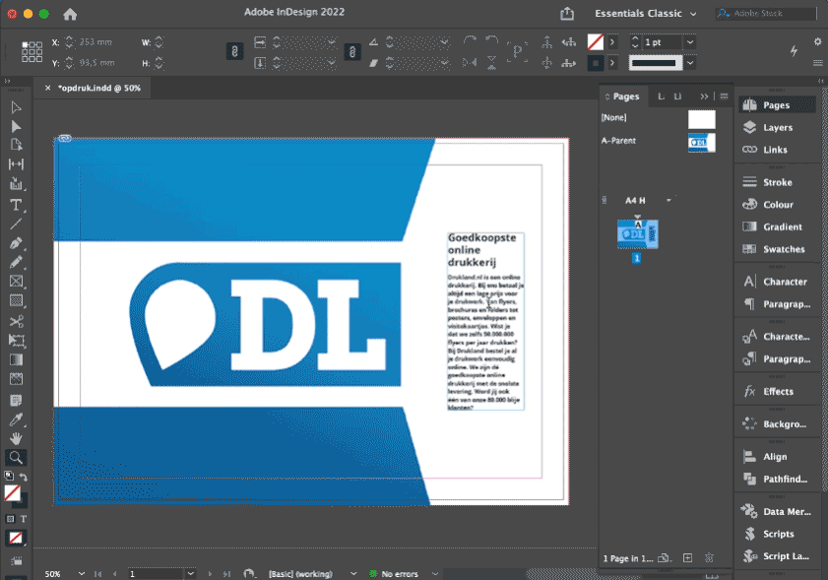
Task: Open the A4 H page size dropdown
Action: (669, 200)
